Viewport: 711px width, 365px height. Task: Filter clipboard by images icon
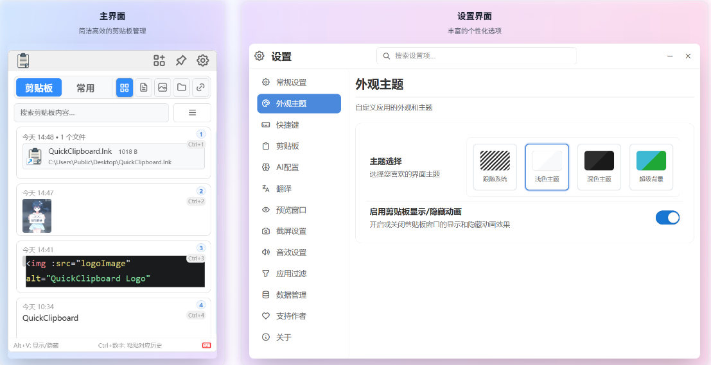coord(162,88)
